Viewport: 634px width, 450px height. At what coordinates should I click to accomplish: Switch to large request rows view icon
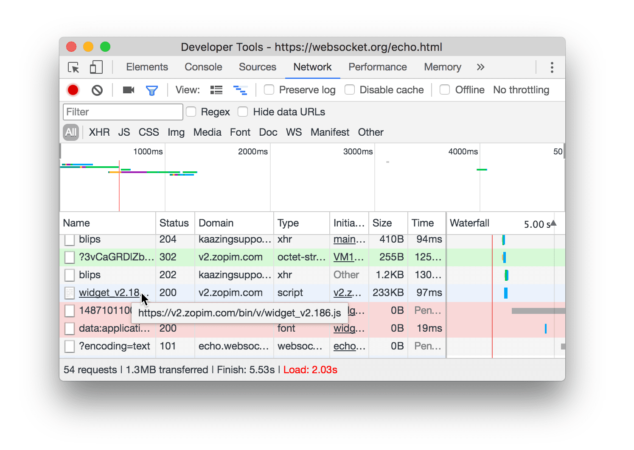click(216, 89)
